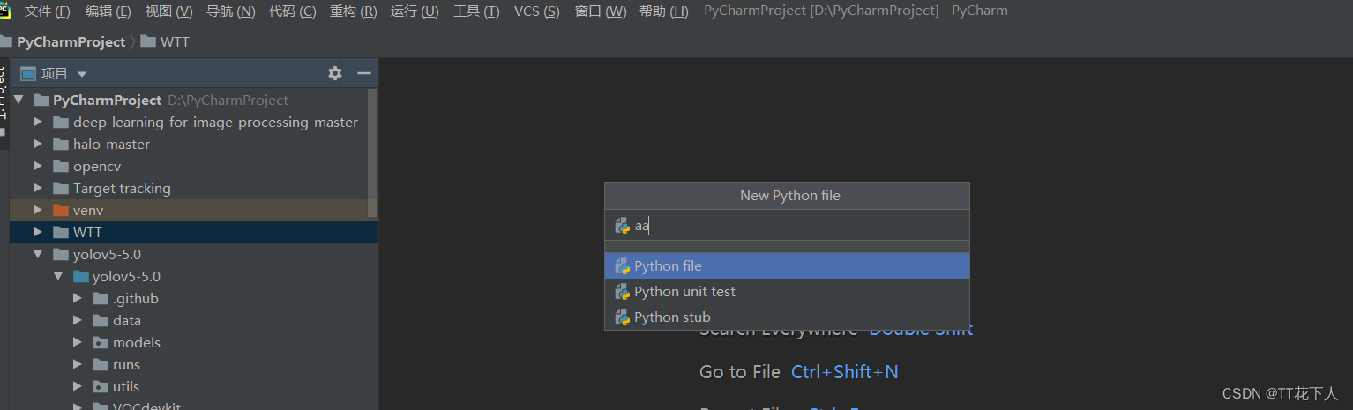Expand the halo-master folder
The height and width of the screenshot is (410, 1353).
click(x=38, y=145)
